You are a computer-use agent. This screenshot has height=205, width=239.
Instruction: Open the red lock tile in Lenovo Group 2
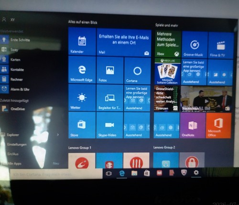click(192, 160)
